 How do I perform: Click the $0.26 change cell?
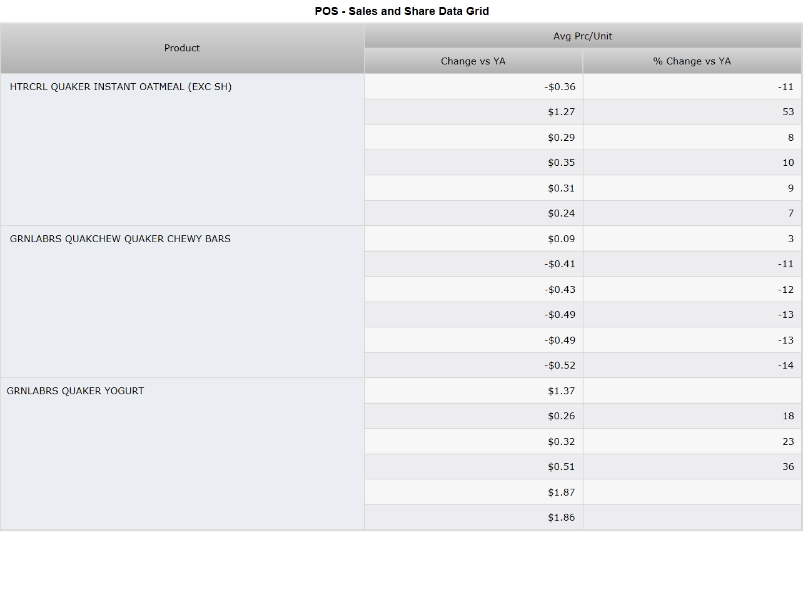(x=473, y=416)
